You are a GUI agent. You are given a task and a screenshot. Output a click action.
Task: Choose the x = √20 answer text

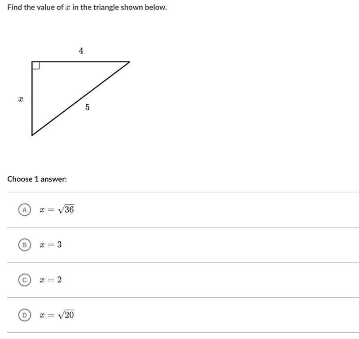coord(57,314)
